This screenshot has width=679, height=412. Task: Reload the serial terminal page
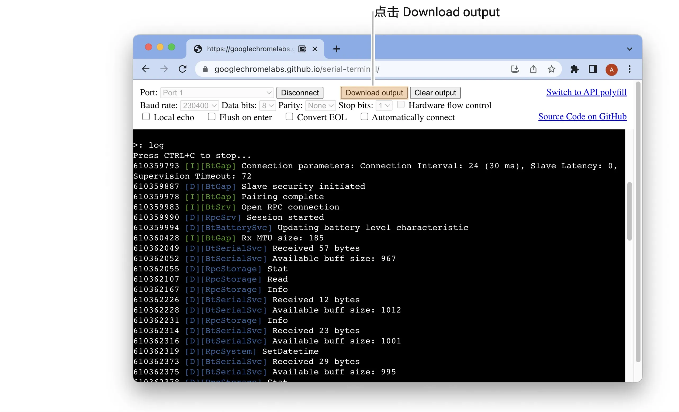coord(182,69)
